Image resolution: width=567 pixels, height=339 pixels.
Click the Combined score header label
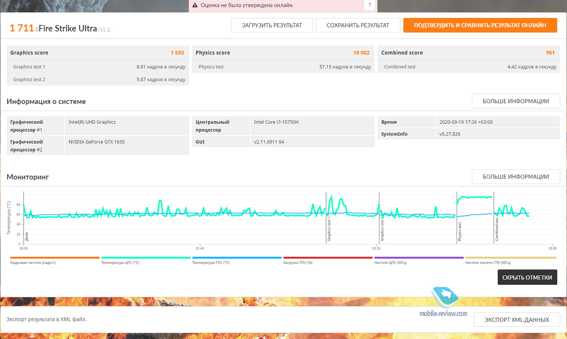(x=402, y=53)
